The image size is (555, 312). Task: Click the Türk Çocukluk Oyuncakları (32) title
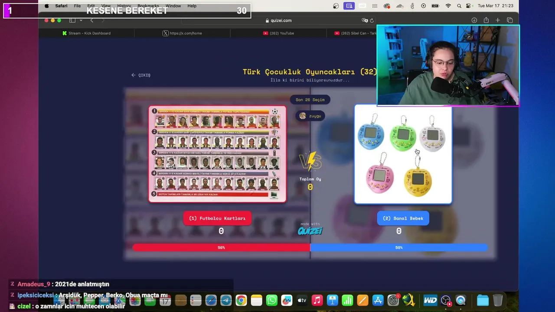click(x=310, y=72)
